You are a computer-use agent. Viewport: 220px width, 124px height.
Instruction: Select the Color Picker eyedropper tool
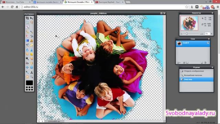coord(27,72)
